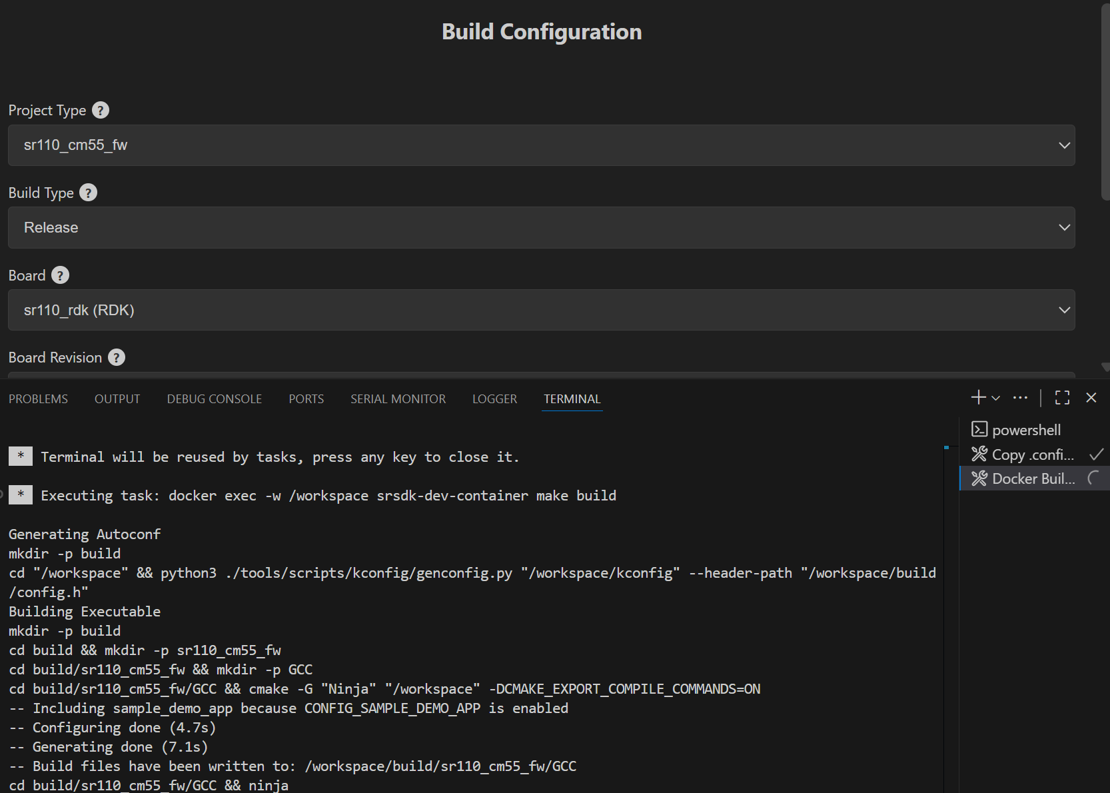
Task: Maximize the terminal panel size
Action: [x=1062, y=398]
